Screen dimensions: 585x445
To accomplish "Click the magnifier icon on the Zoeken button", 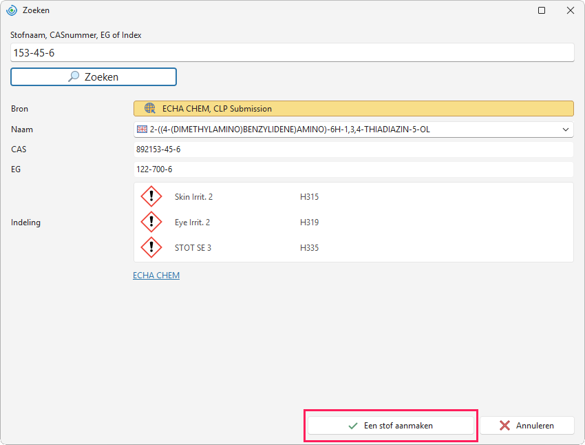I will coord(74,76).
